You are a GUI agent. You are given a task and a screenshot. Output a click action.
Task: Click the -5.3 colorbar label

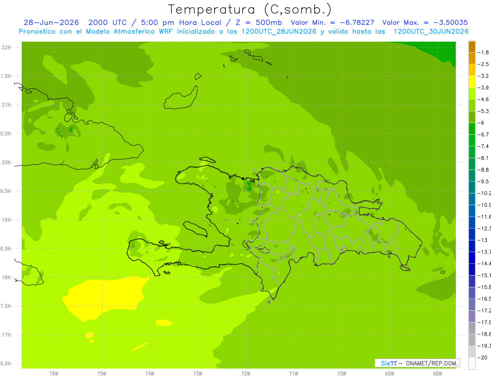[484, 111]
